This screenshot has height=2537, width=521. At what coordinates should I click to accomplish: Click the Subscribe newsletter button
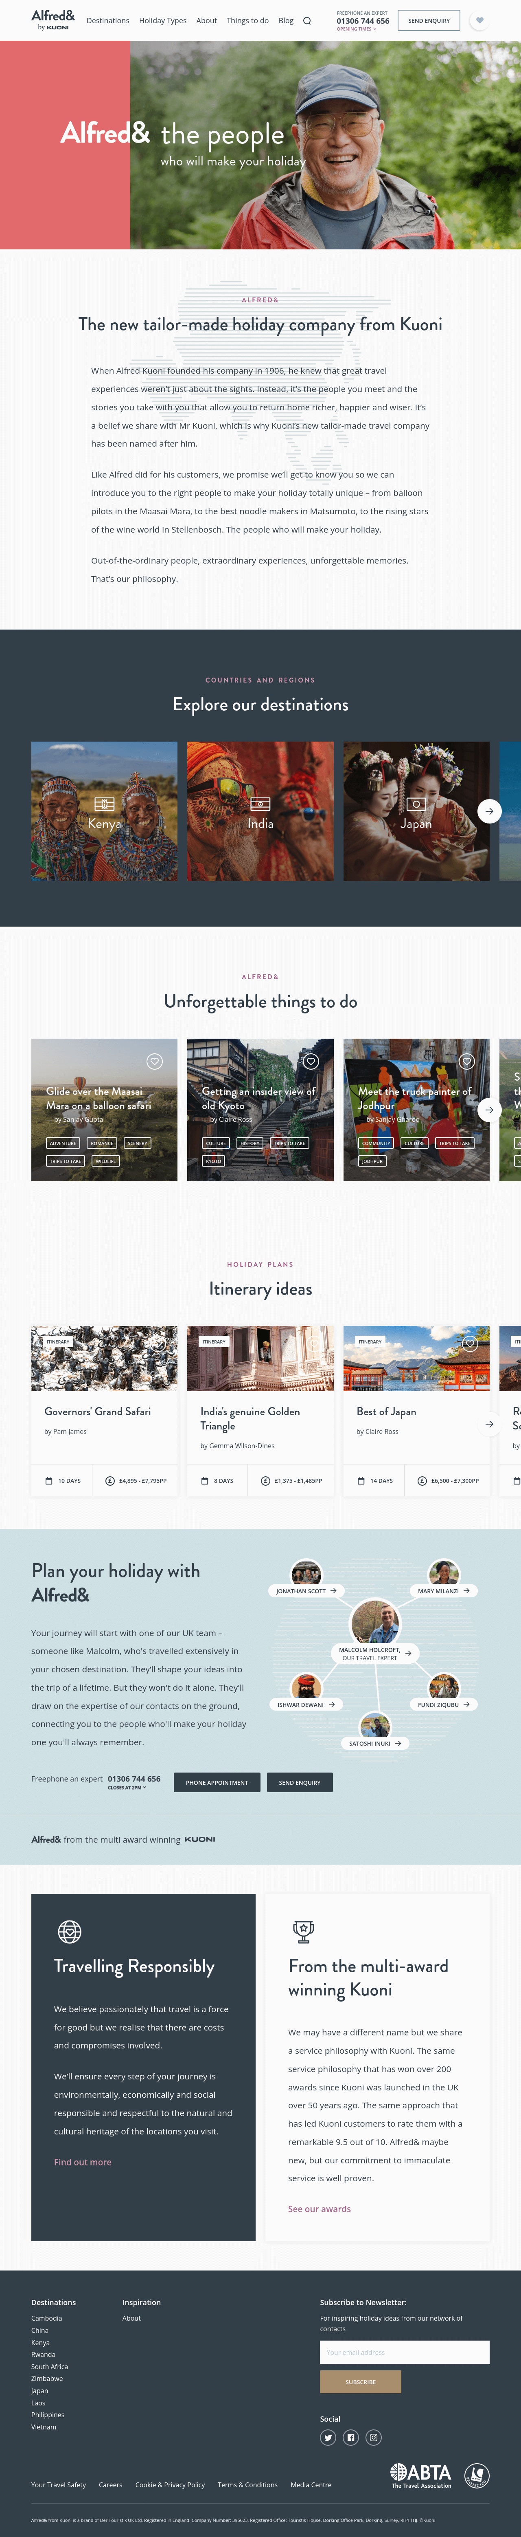(x=361, y=2381)
